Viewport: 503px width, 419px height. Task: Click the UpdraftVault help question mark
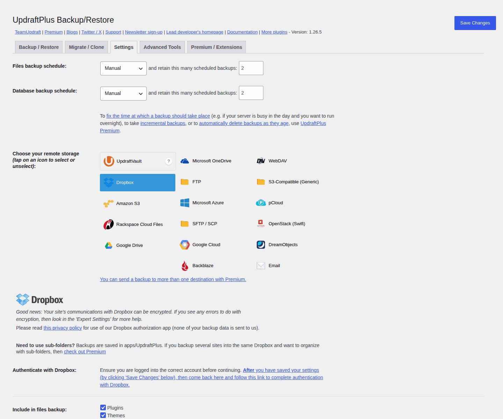(169, 161)
